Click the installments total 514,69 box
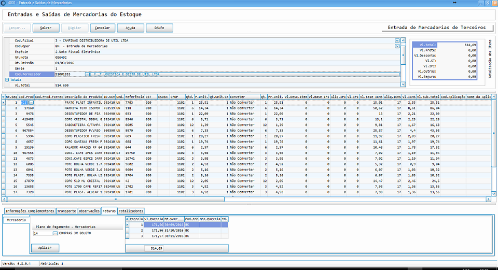This screenshot has width=498, height=270. point(154,248)
